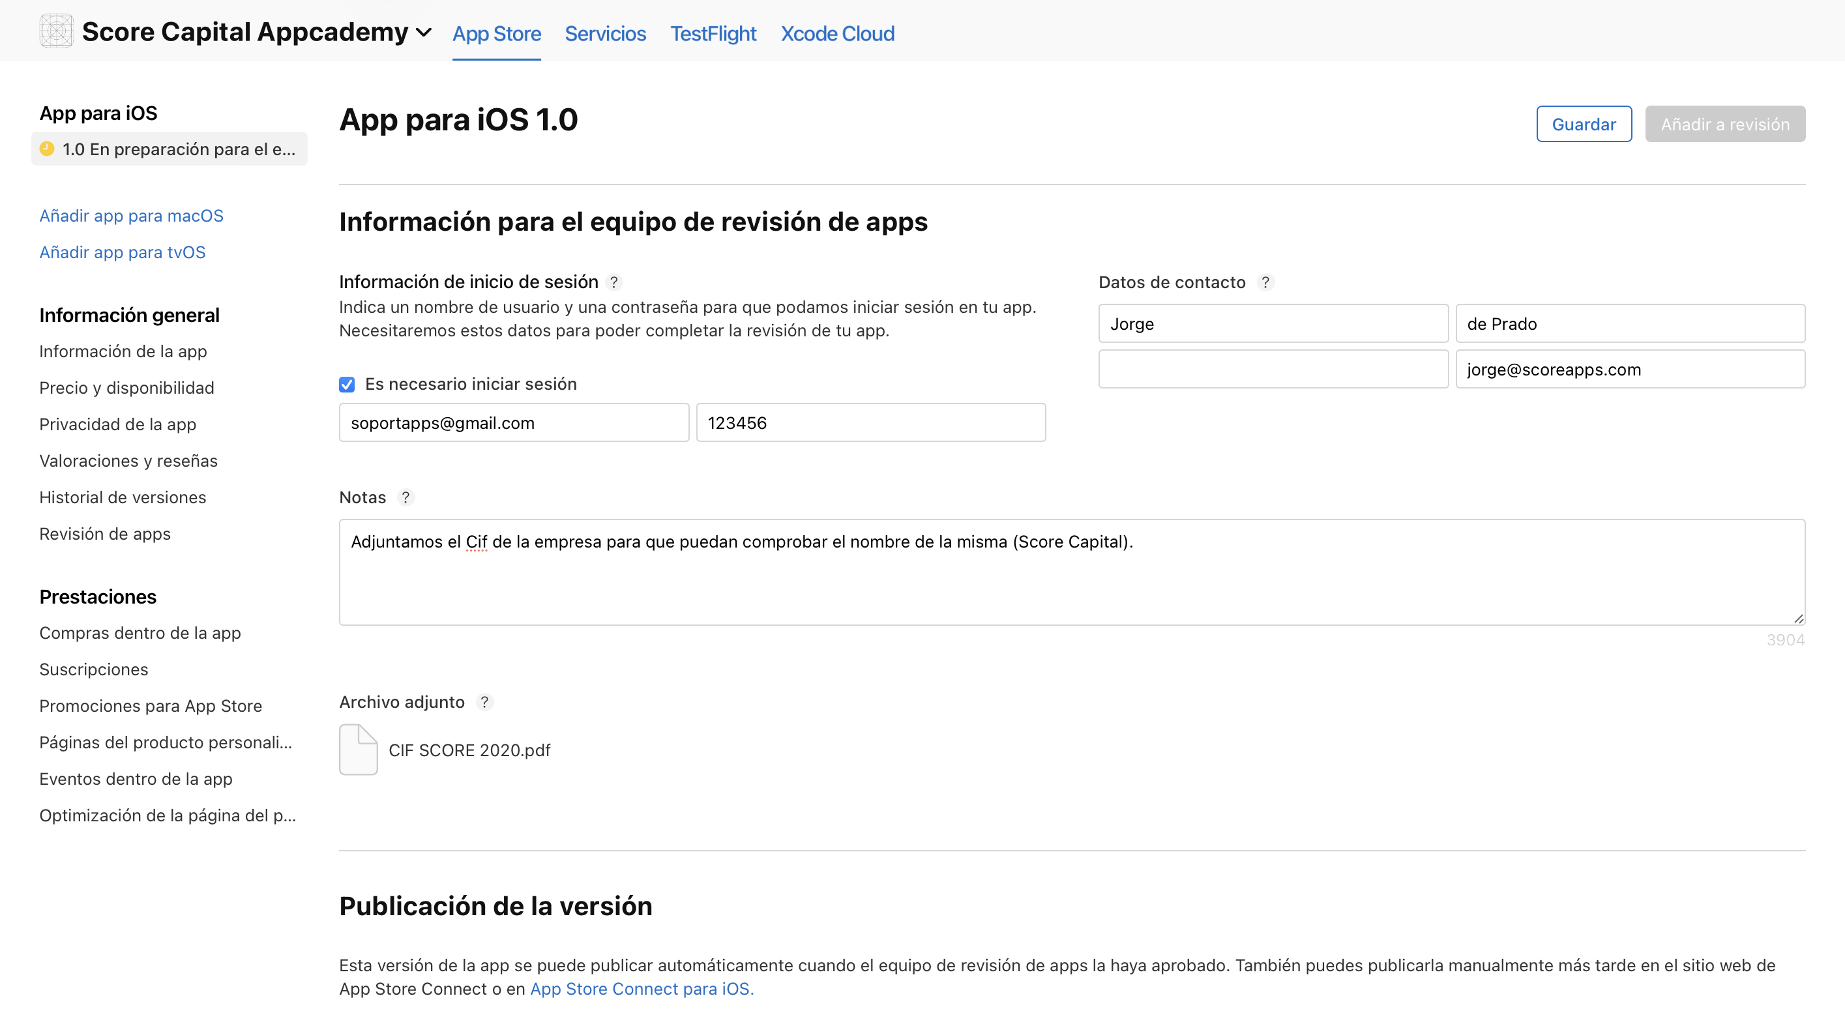1845x1026 pixels.
Task: Click the CIF SCORE 2020.pdf file icon
Action: [358, 750]
